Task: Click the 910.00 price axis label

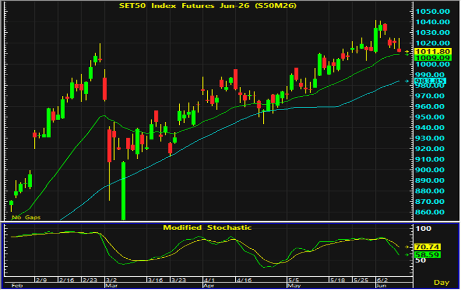Action: pyautogui.click(x=430, y=159)
